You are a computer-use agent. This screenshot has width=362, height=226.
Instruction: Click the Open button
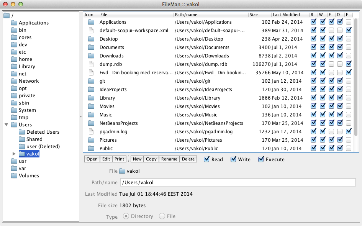point(92,159)
